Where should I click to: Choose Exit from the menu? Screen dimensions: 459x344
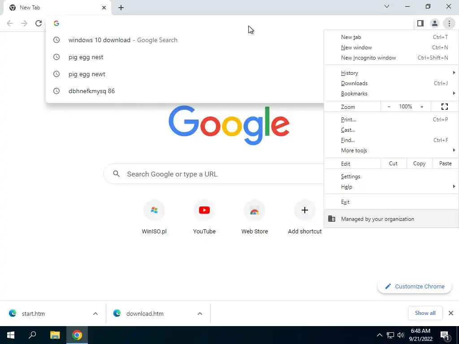(x=391, y=202)
